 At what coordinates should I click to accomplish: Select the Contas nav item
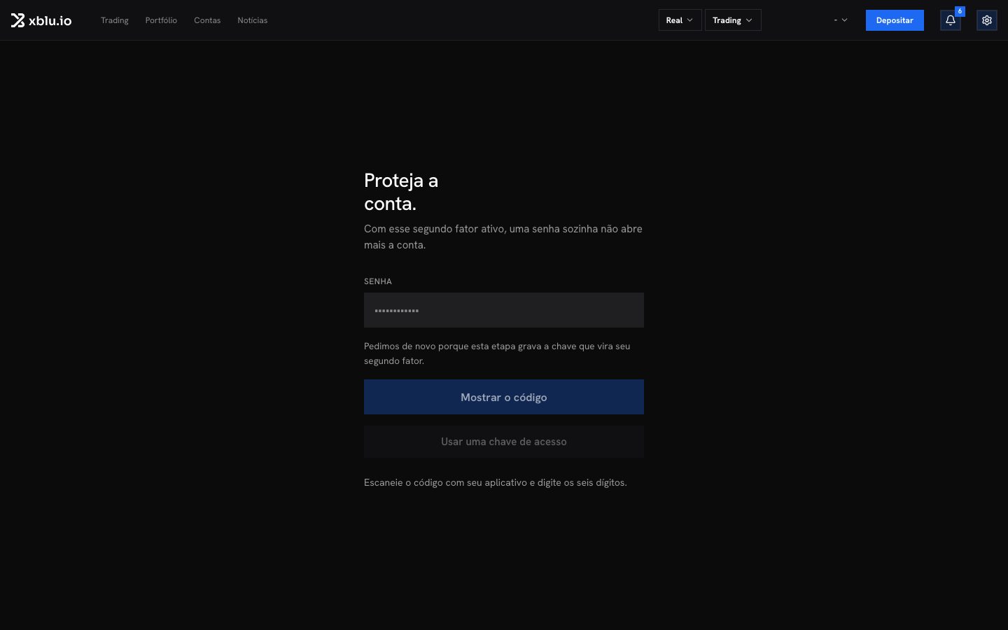click(207, 20)
